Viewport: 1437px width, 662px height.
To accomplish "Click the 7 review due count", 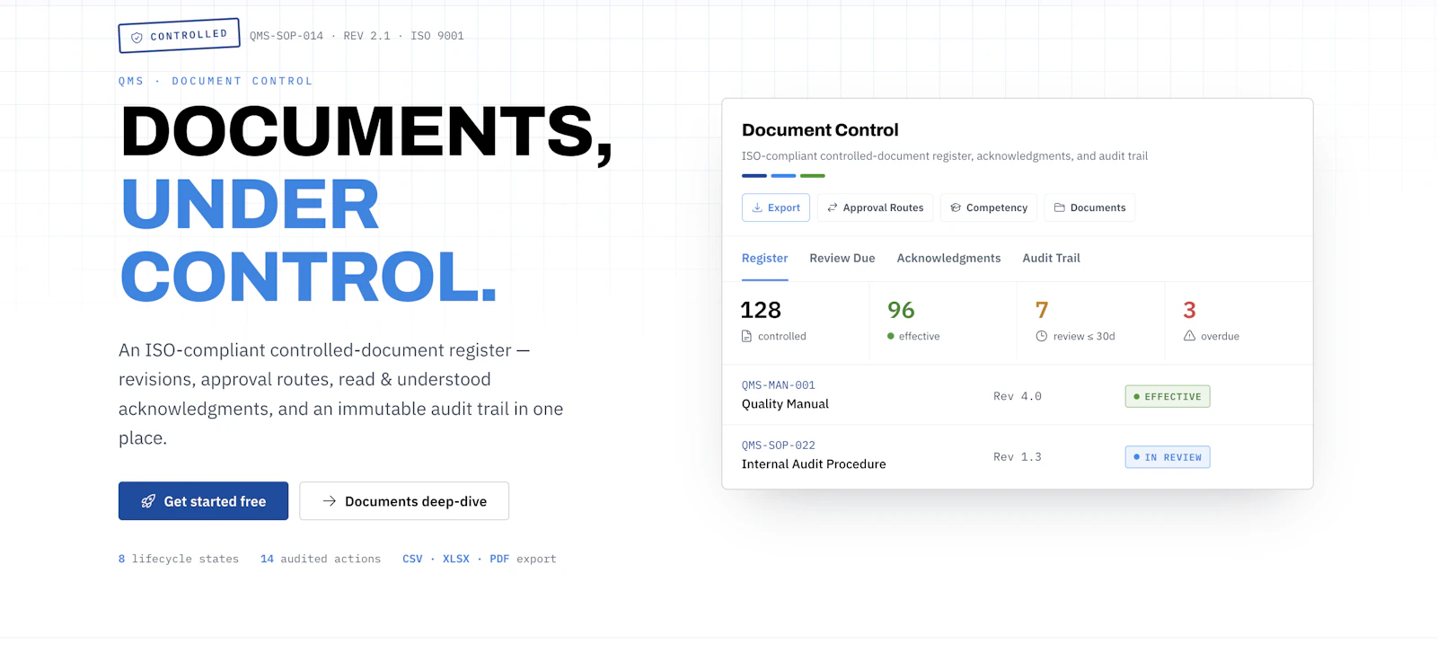I will point(1042,310).
